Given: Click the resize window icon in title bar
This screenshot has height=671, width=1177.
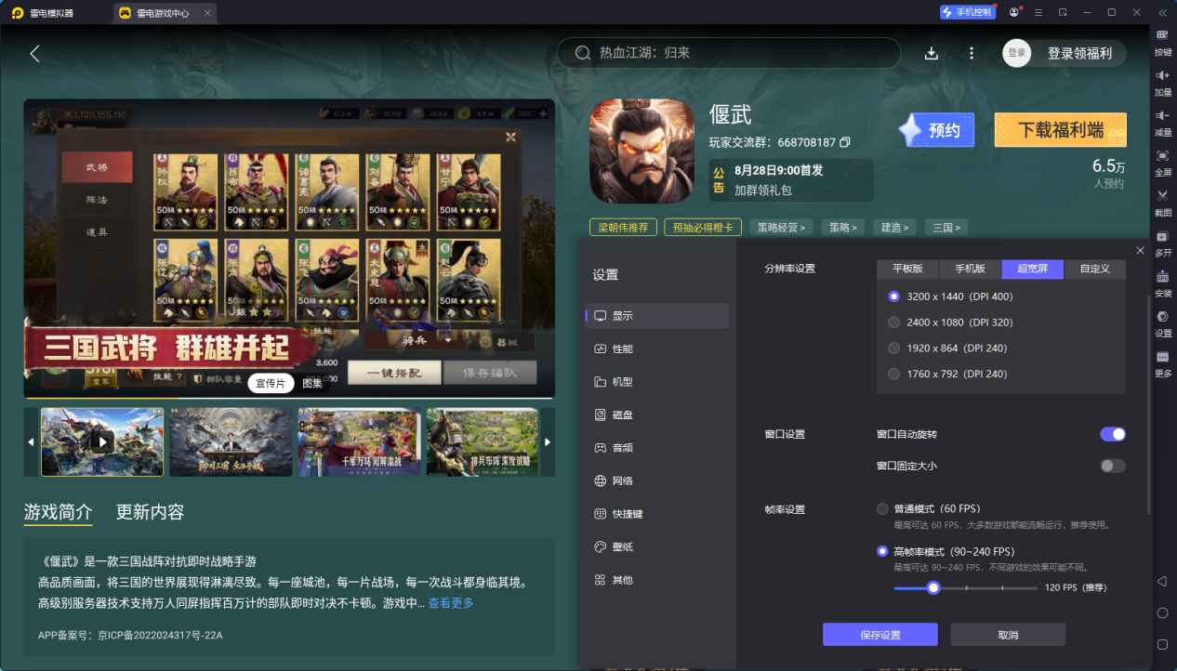Looking at the screenshot, I should 1062,12.
